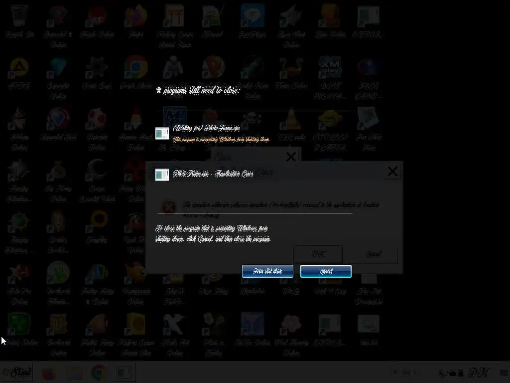Open the Noah's Ark Deluxe desktop shortcut

click(x=175, y=335)
